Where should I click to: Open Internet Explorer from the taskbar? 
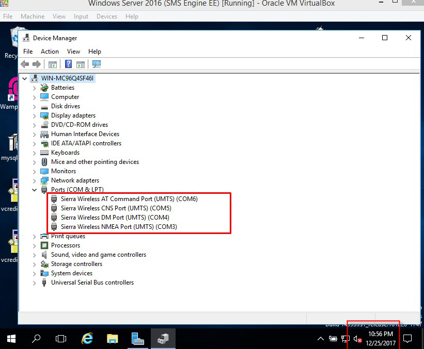(x=88, y=339)
